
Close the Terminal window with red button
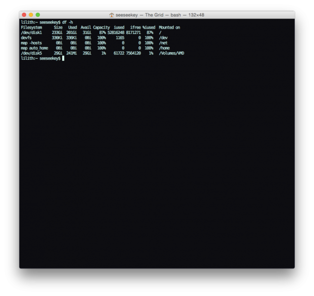(x=24, y=15)
